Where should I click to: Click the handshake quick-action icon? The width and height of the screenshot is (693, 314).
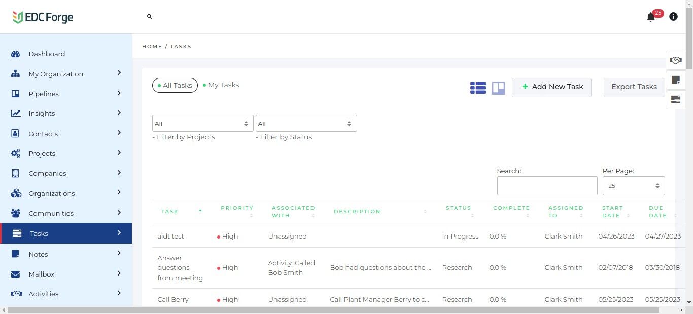(x=675, y=60)
